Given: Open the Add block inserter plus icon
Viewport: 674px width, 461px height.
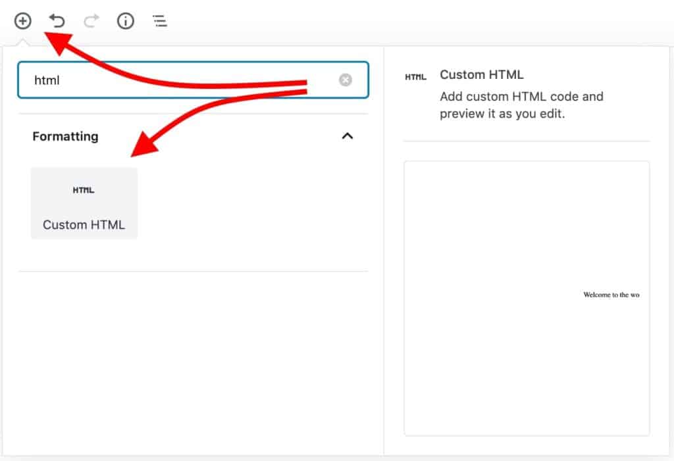Looking at the screenshot, I should [x=23, y=20].
